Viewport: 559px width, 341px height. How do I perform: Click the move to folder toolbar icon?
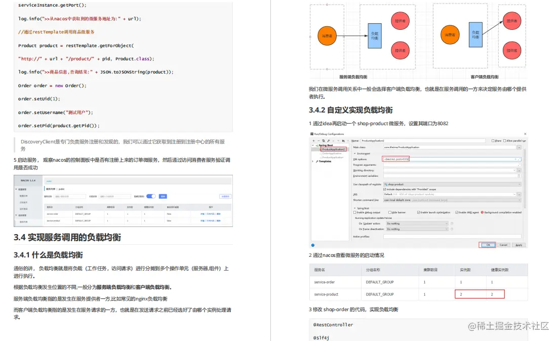343,141
